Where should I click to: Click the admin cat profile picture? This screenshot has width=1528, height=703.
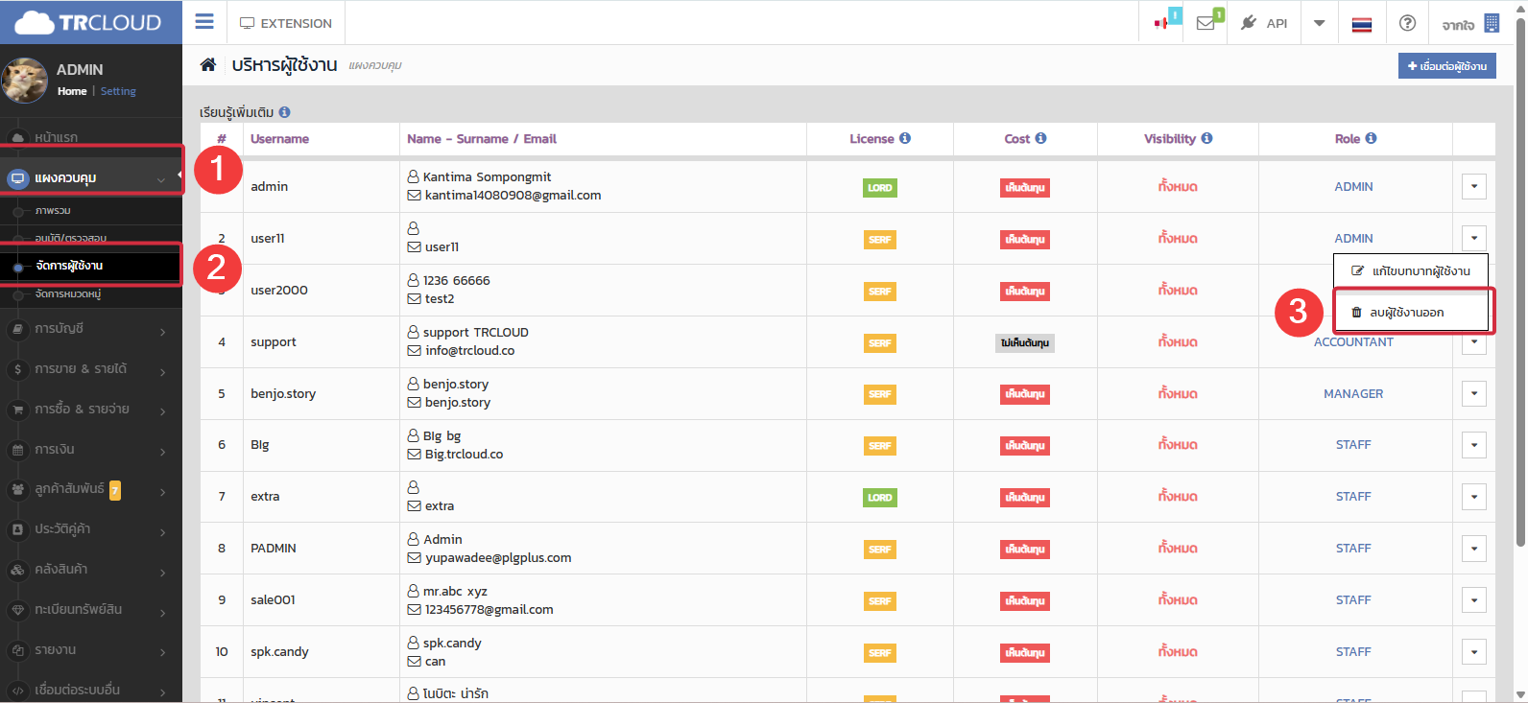[x=25, y=80]
